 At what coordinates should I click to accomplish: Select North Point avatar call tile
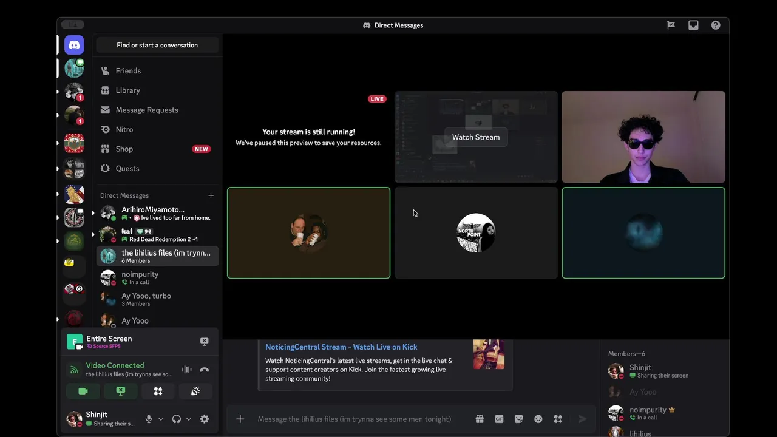[x=476, y=233]
